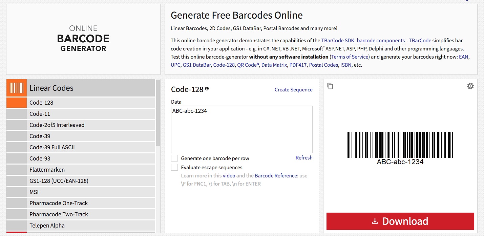484x236 pixels.
Task: Open barcode settings gear icon
Action: 470,86
